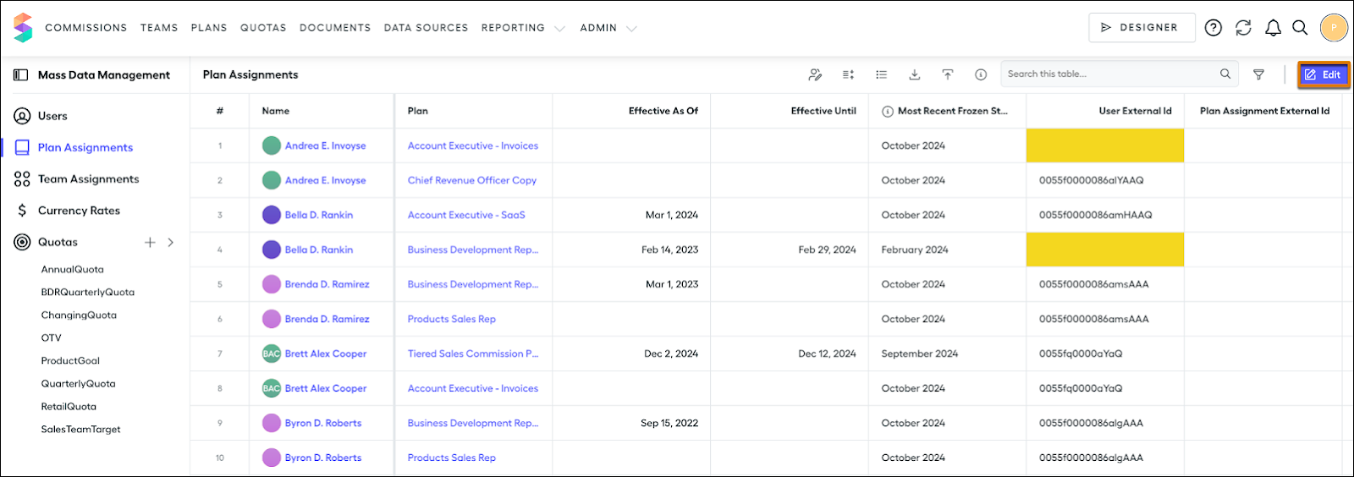Click the download icon in table toolbar
The image size is (1354, 477).
915,74
